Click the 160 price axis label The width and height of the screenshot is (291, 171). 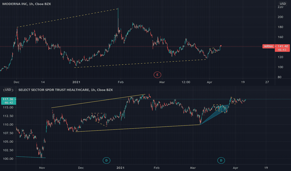[x=280, y=37]
